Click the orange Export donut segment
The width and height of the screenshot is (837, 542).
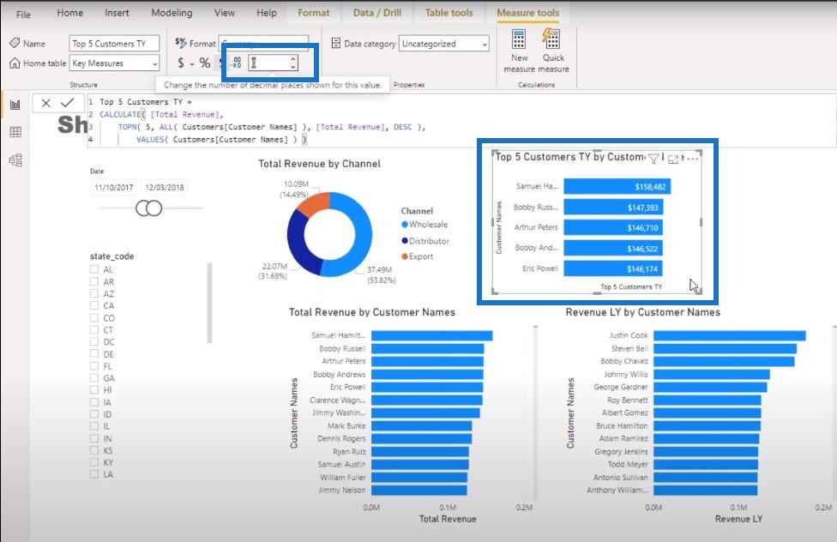(x=313, y=204)
